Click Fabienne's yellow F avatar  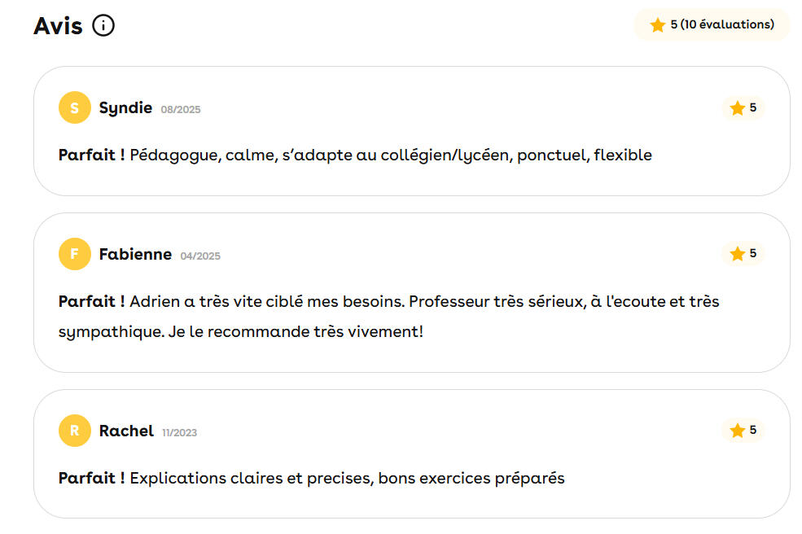point(75,254)
